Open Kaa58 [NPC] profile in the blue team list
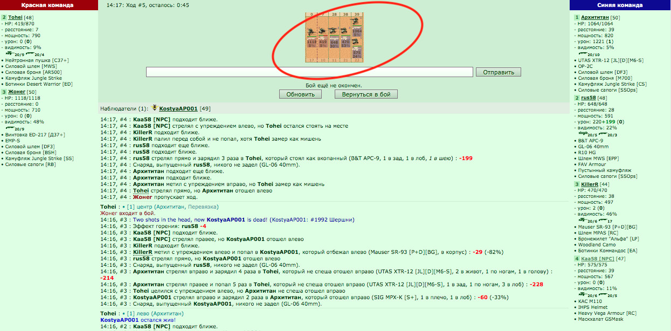 click(597, 259)
